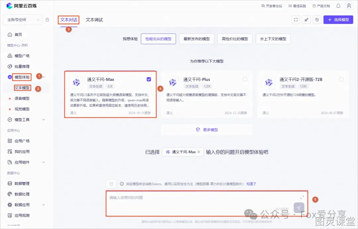
Task: Click the 更多模型 button
Action: [x=207, y=130]
